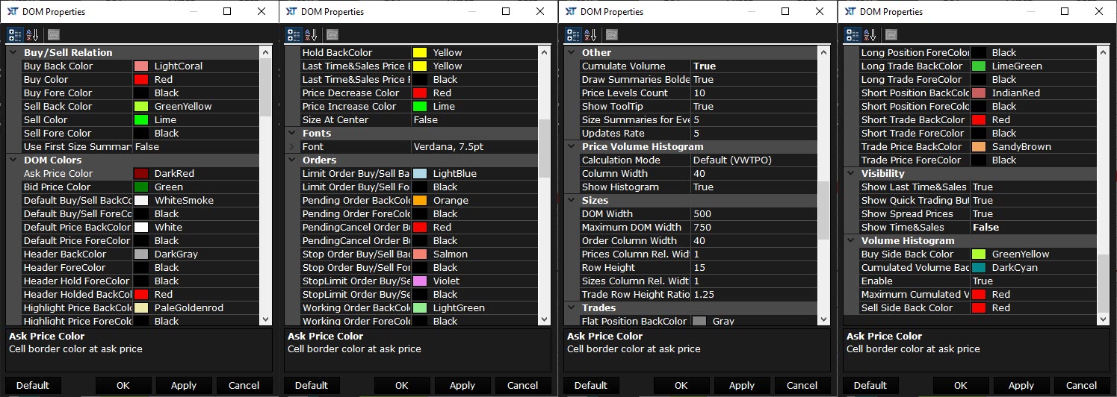Click Categorized view icon above Buy/Sell Relation list

click(x=15, y=34)
